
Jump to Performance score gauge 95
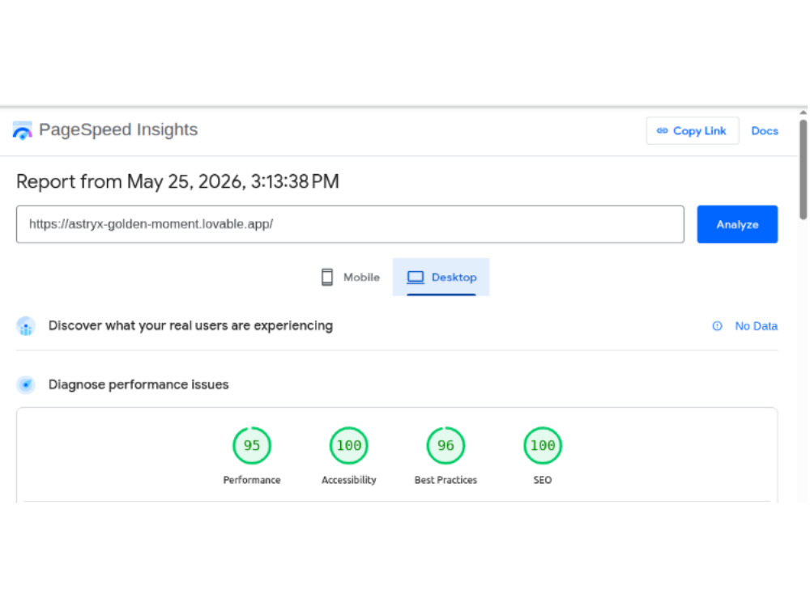[252, 445]
